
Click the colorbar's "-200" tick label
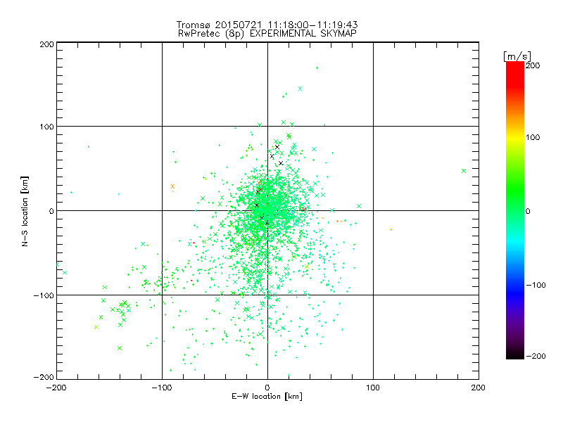point(536,356)
